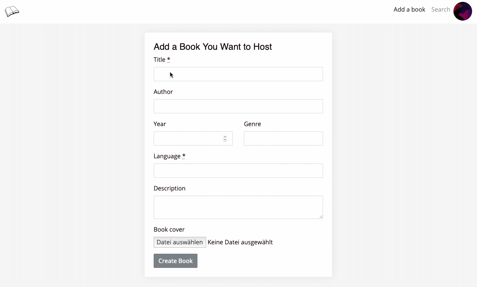The height and width of the screenshot is (287, 477).
Task: Click the asterisk next to Language
Action: point(183,155)
